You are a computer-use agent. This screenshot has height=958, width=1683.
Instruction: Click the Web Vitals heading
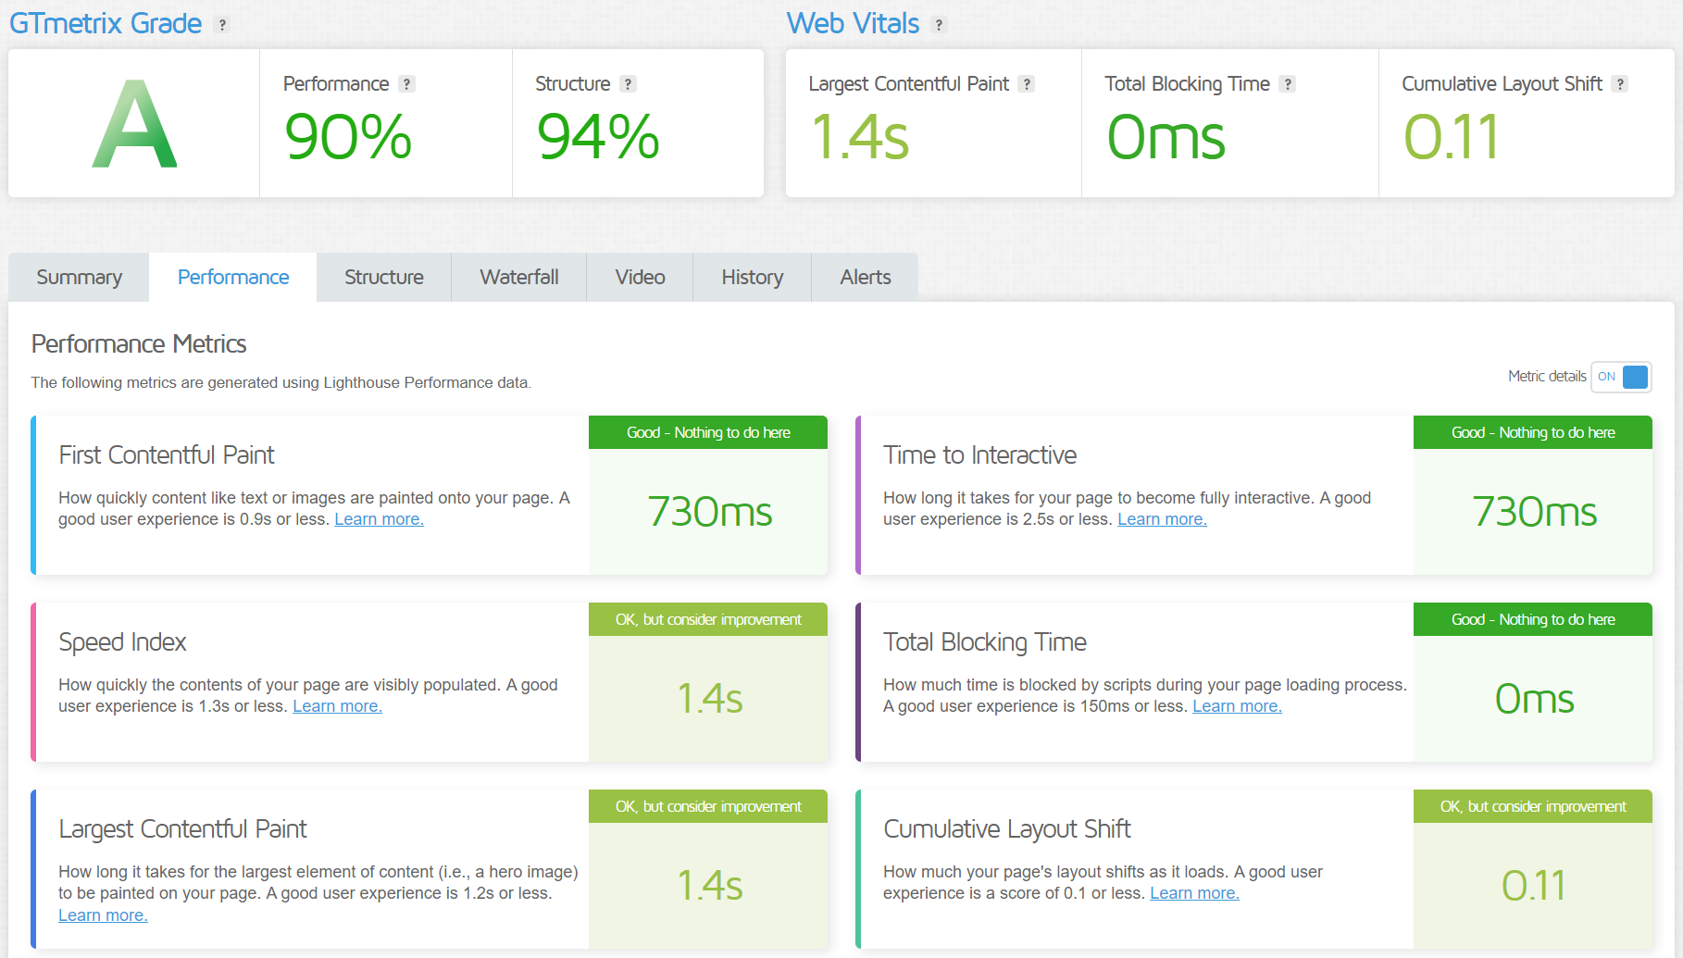853,23
